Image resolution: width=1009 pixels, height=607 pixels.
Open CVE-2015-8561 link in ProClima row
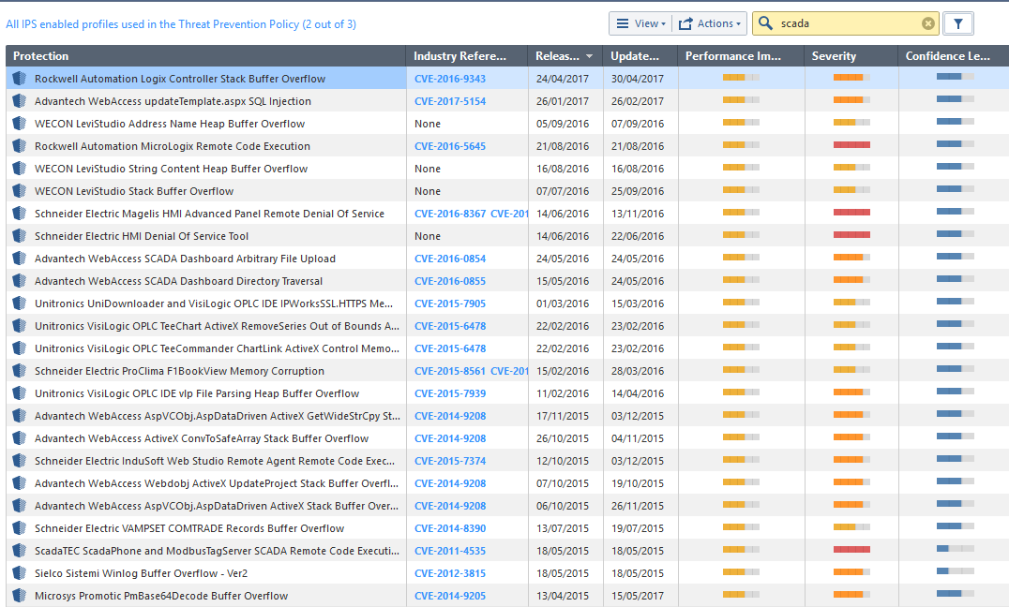pos(450,371)
